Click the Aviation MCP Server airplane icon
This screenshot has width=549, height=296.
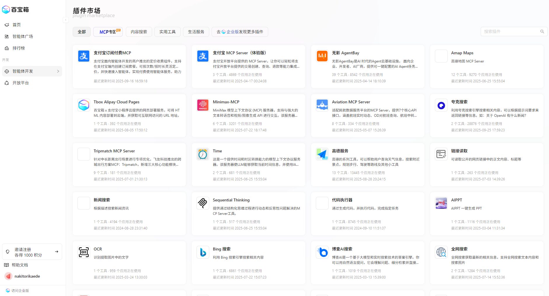[x=322, y=105]
